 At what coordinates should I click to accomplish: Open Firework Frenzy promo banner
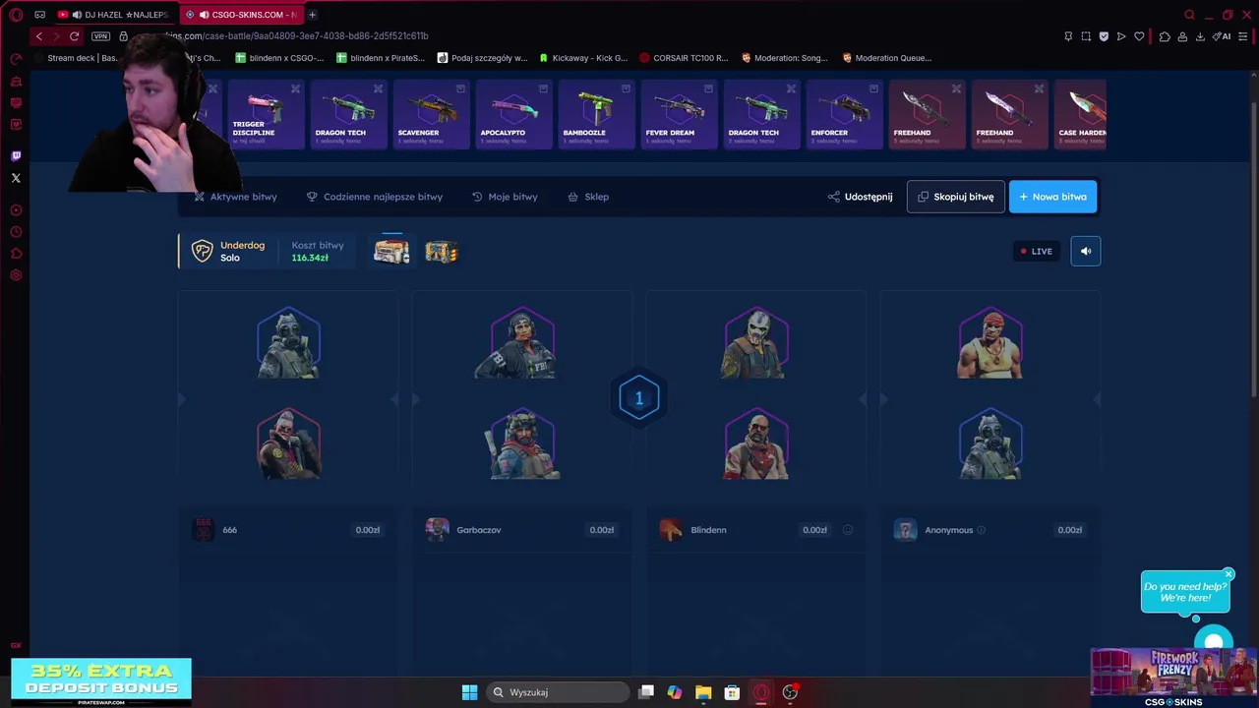click(1174, 678)
